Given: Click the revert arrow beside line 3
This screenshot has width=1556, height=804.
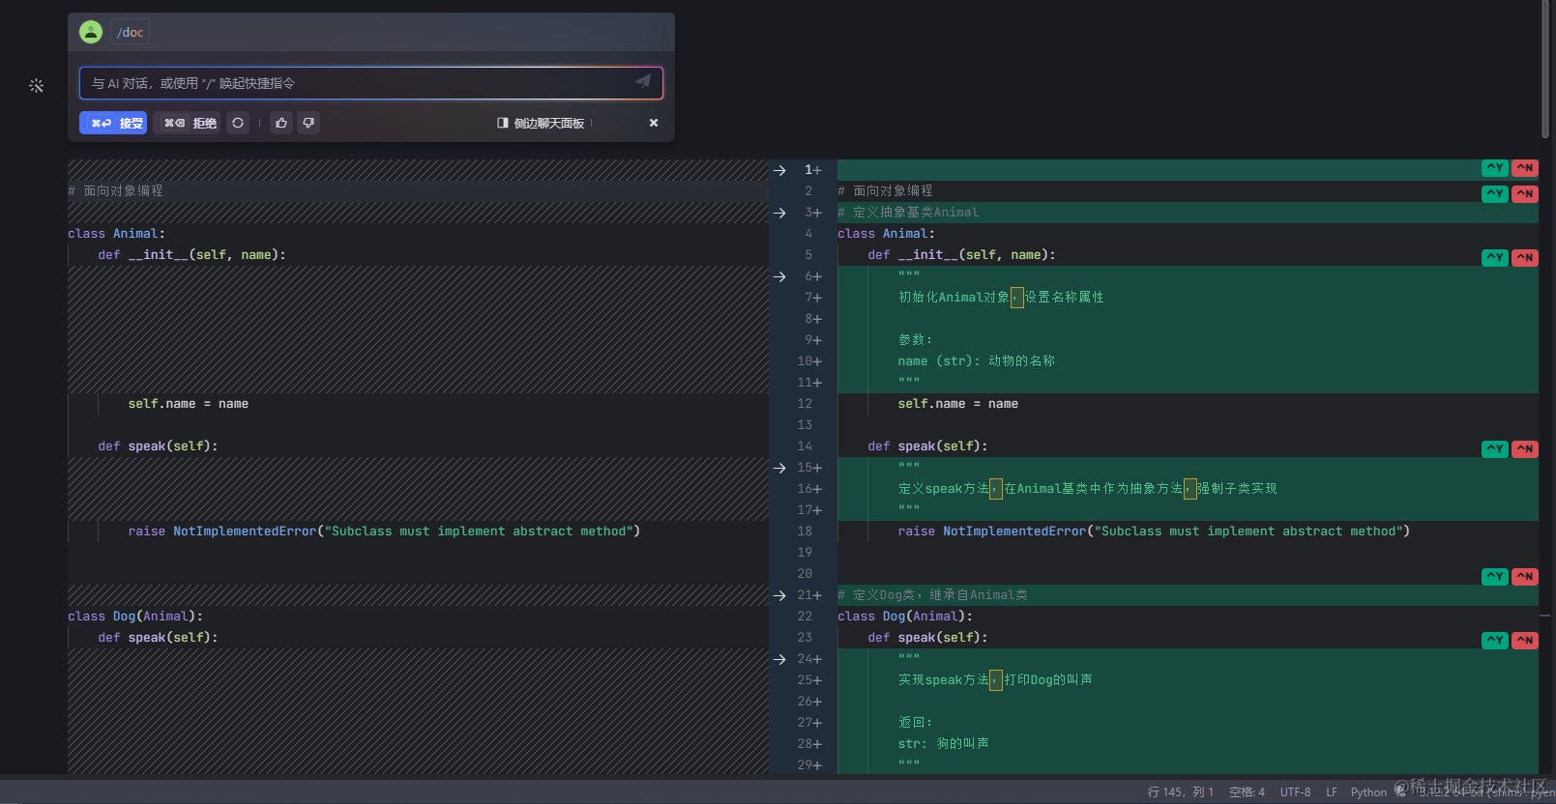Looking at the screenshot, I should [779, 213].
